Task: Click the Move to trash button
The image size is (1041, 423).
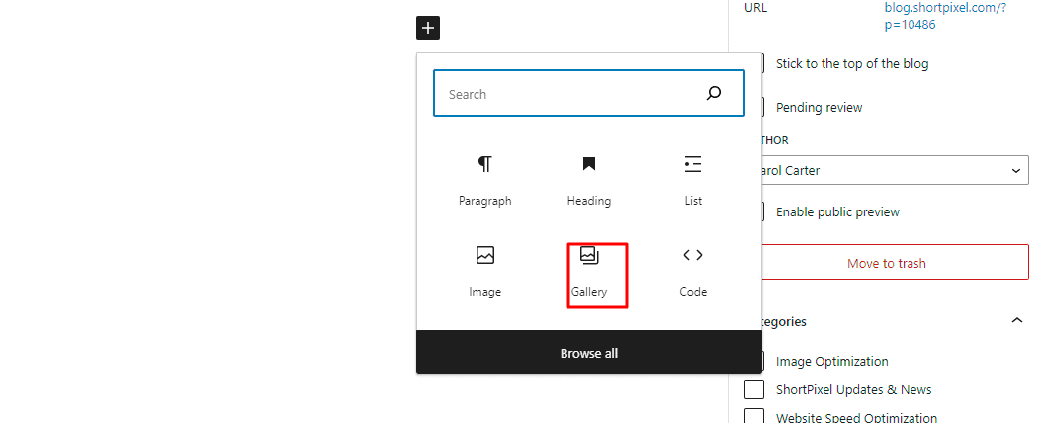Action: [895, 263]
